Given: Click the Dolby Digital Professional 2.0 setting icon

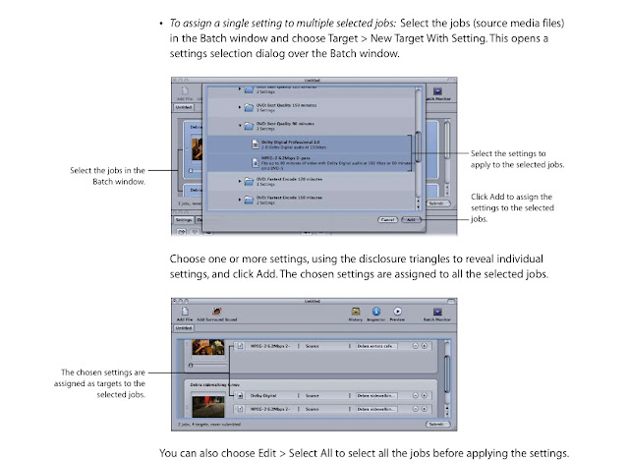Looking at the screenshot, I should click(x=256, y=144).
